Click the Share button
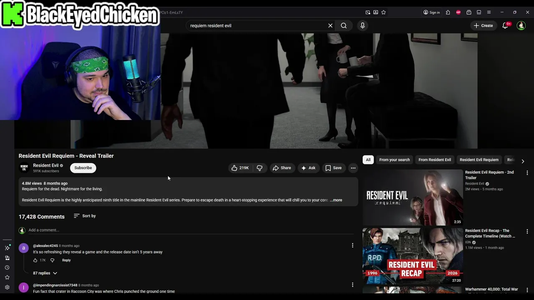Image resolution: width=534 pixels, height=300 pixels. 282,168
